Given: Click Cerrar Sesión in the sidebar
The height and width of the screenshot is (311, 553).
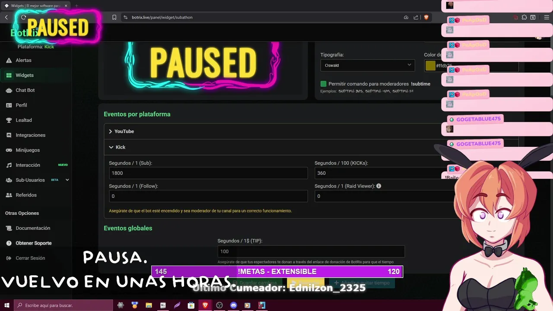Looking at the screenshot, I should pos(30,258).
